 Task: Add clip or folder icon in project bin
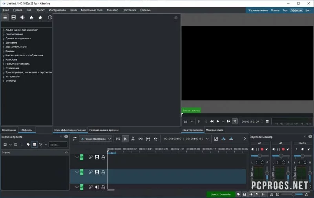pos(5,145)
